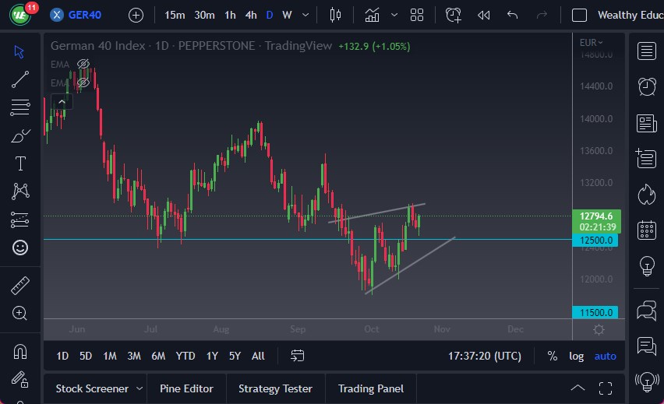
Task: Expand the bottom panel with chevron up
Action: [x=577, y=388]
